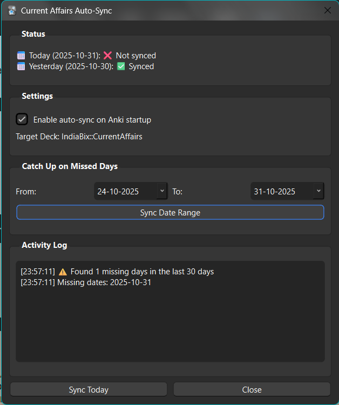Click the Current Affairs Auto-Sync window title
Viewport: 339px width, 405px height.
(66, 10)
